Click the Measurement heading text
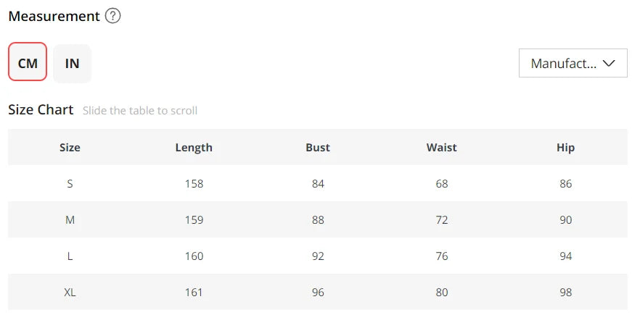 coord(54,16)
